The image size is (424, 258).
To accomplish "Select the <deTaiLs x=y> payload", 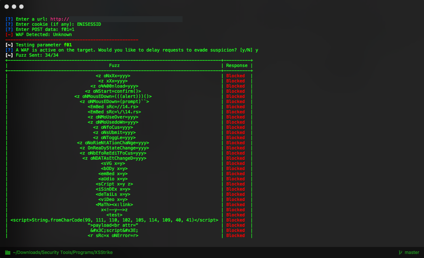I will pyautogui.click(x=113, y=194).
